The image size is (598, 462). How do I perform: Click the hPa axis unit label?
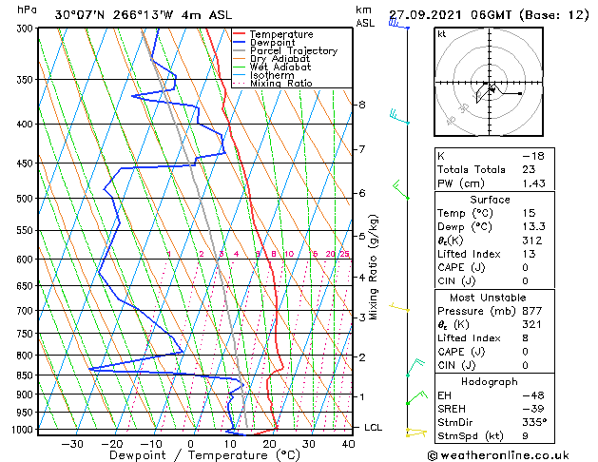[x=27, y=10]
